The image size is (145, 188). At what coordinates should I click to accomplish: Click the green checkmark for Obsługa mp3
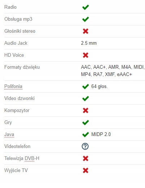tap(85, 19)
